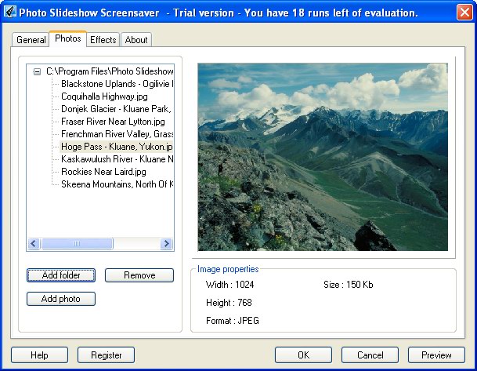Click the mountain photo preview image
This screenshot has width=477, height=371.
coord(323,157)
